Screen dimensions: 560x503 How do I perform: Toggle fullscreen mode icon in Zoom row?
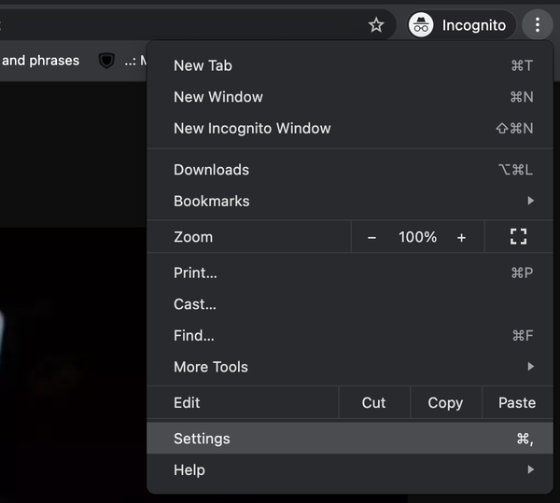pyautogui.click(x=518, y=237)
